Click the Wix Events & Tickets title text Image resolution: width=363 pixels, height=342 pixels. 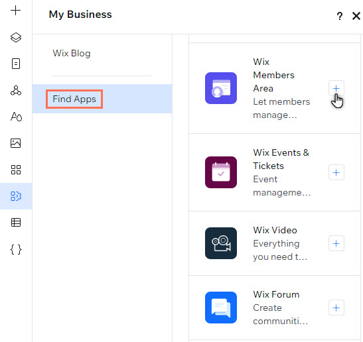pyautogui.click(x=281, y=159)
